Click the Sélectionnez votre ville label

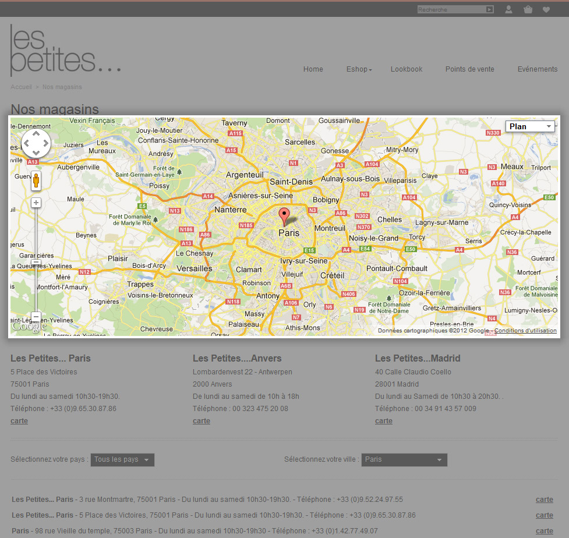[x=321, y=459]
